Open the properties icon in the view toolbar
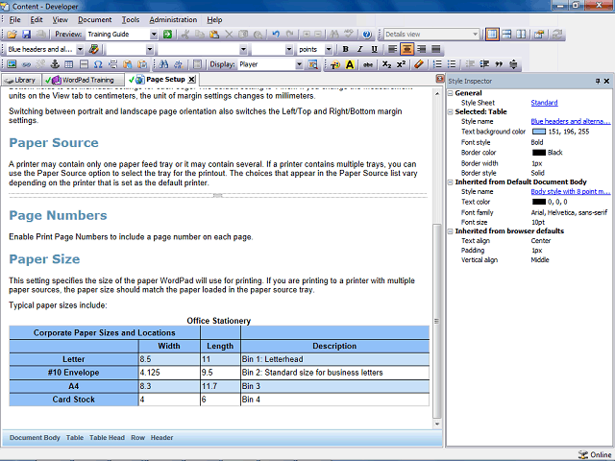 click(x=539, y=35)
